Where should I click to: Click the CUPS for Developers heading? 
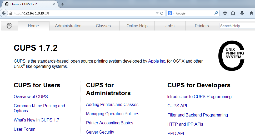coord(199,85)
